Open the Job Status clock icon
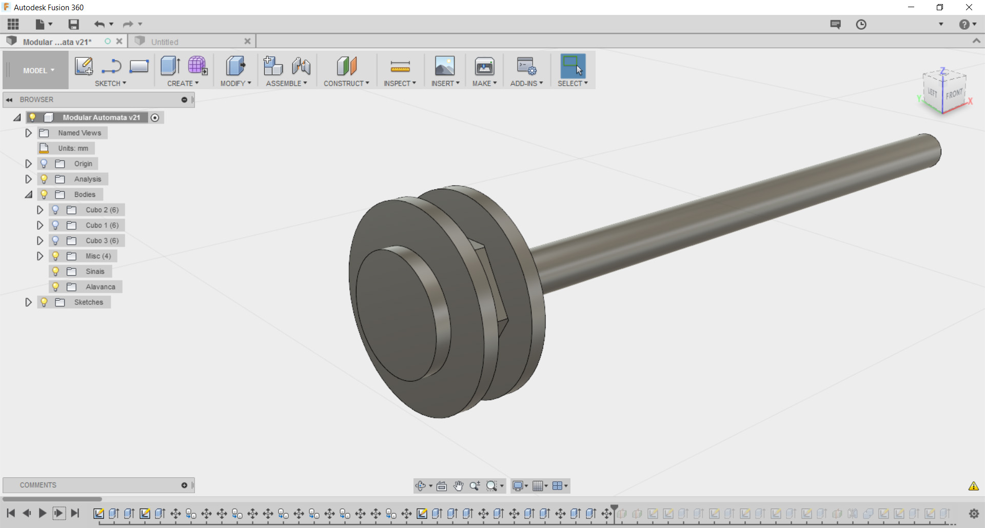Screen dimensions: 985x528 [861, 25]
